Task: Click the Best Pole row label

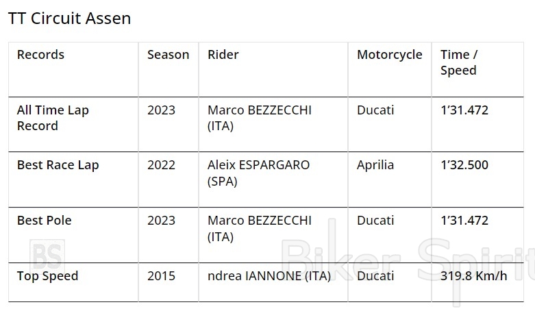Action: click(x=44, y=221)
